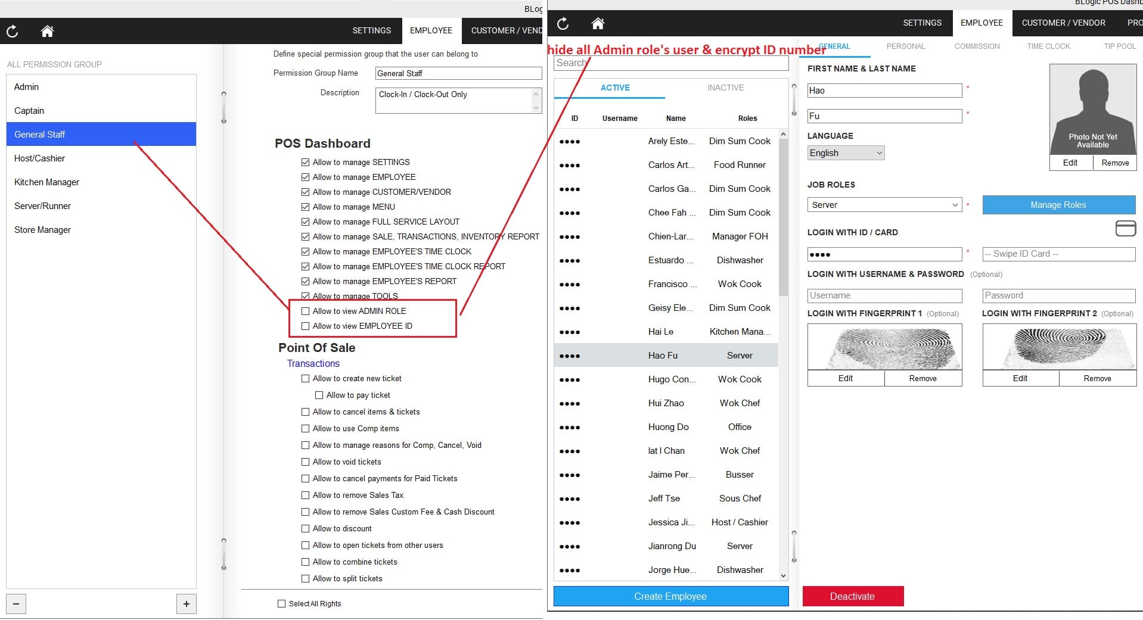Click the Create Employee button

(670, 596)
